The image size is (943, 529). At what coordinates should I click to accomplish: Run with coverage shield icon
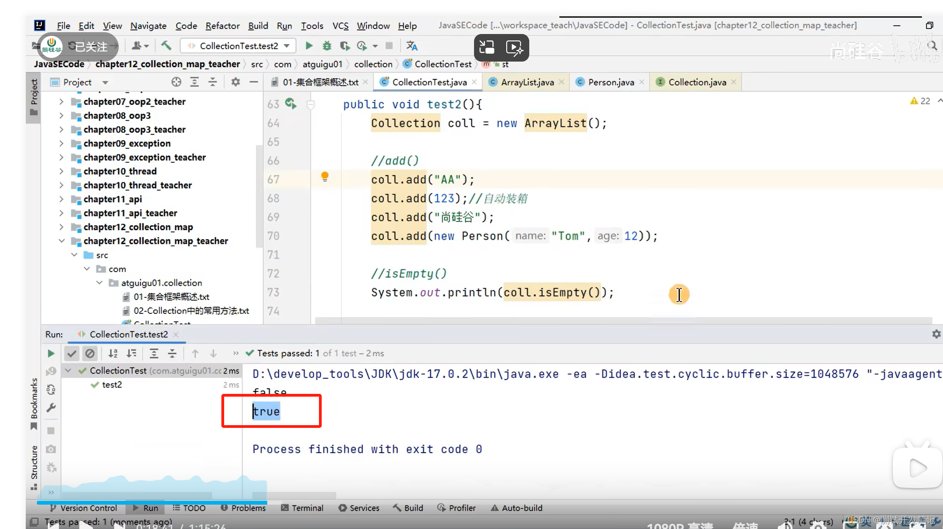click(x=345, y=46)
